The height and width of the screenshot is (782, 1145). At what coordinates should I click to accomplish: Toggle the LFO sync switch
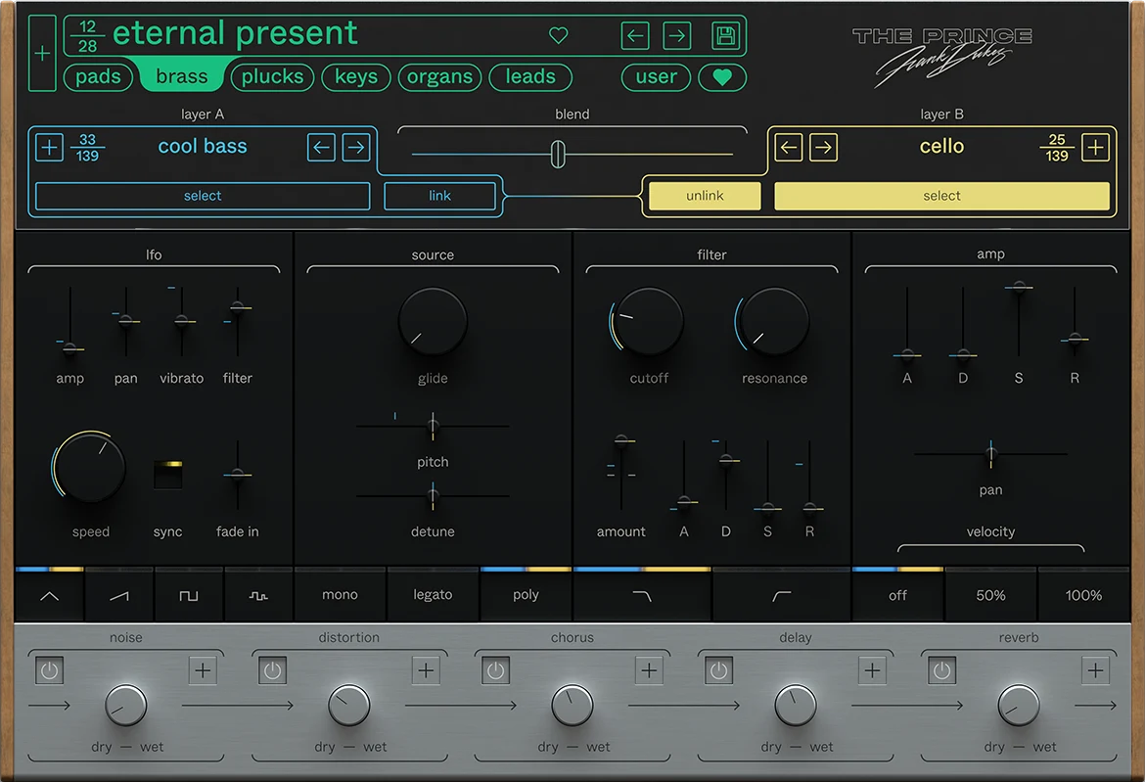(x=167, y=474)
